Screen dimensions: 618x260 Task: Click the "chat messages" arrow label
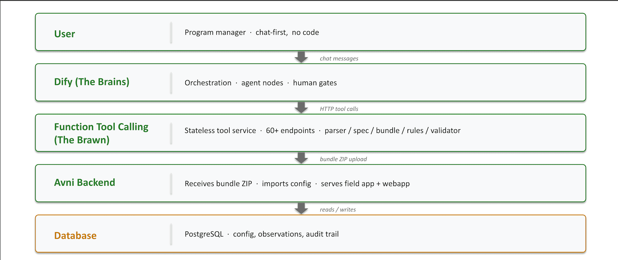[339, 59]
